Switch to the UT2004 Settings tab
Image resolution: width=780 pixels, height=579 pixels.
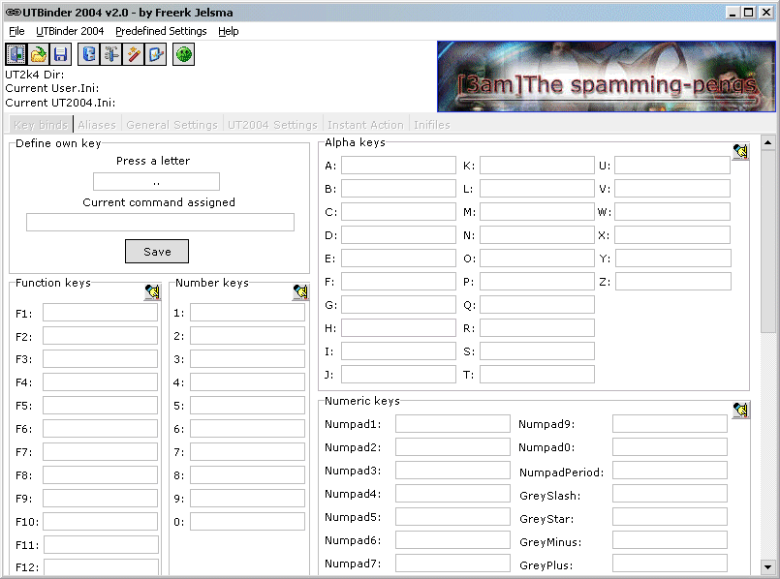tap(272, 125)
